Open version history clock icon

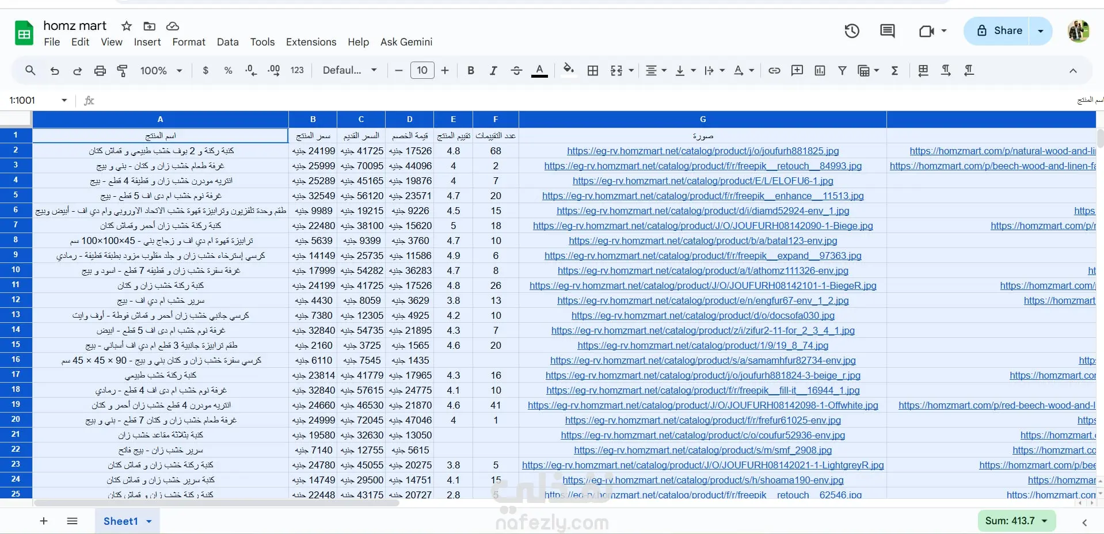(852, 31)
